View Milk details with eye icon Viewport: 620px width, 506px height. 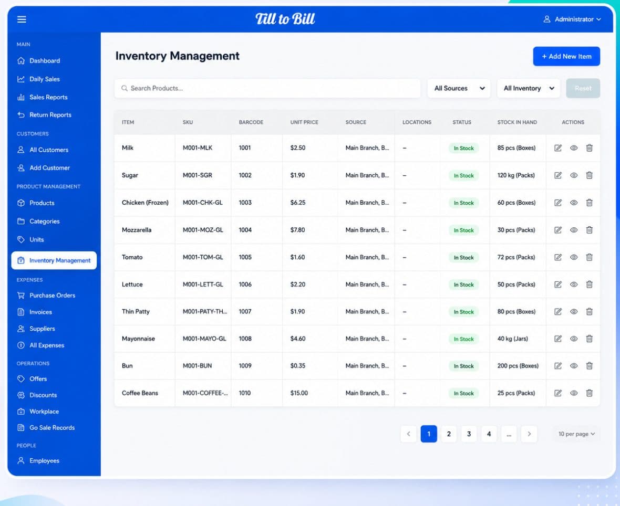pyautogui.click(x=574, y=147)
